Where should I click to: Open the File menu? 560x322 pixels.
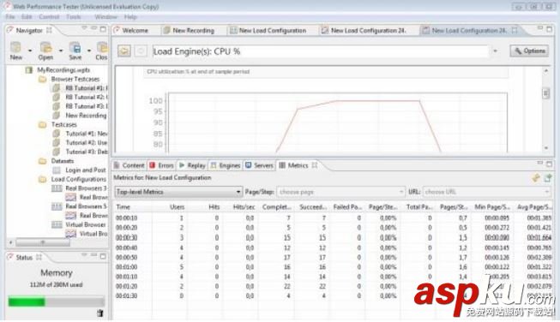(x=10, y=17)
